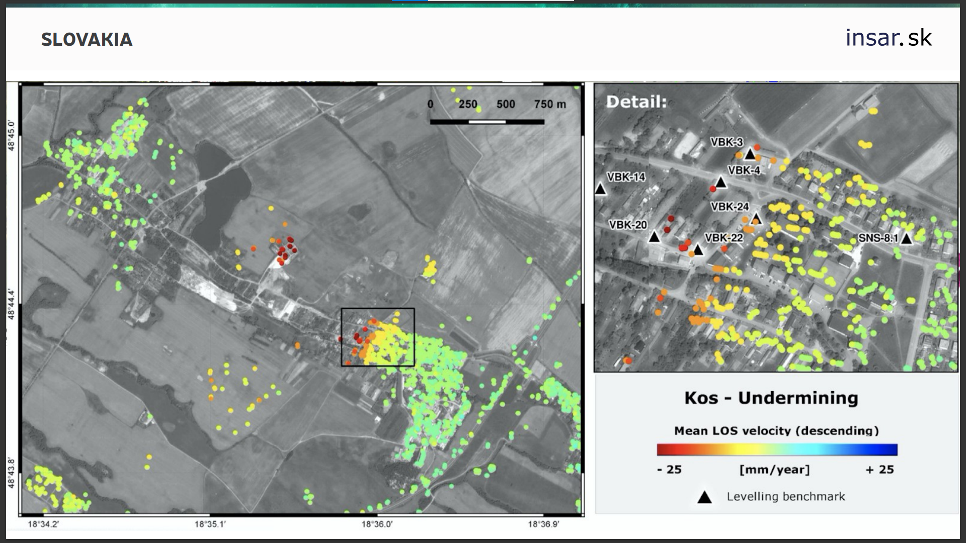Screen dimensions: 966x543
Task: Click the 18°36.0' longitude axis label
Action: (x=377, y=524)
